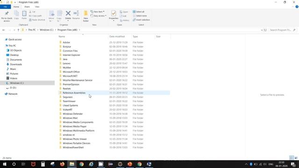Switch to the View ribbon tab
The height and width of the screenshot is (168, 299).
click(37, 7)
